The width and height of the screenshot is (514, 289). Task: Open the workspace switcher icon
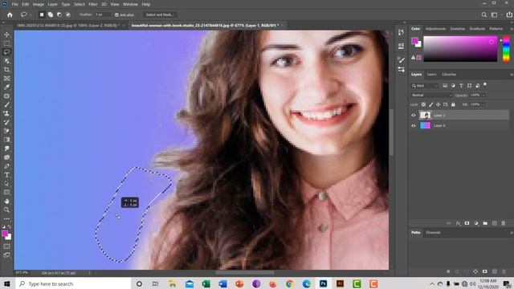pos(495,14)
